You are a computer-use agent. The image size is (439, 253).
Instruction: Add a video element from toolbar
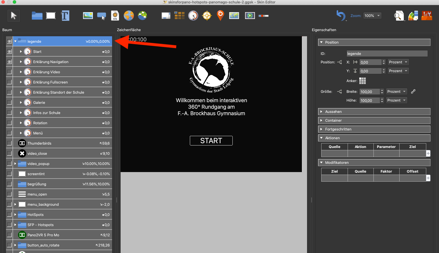(x=250, y=16)
